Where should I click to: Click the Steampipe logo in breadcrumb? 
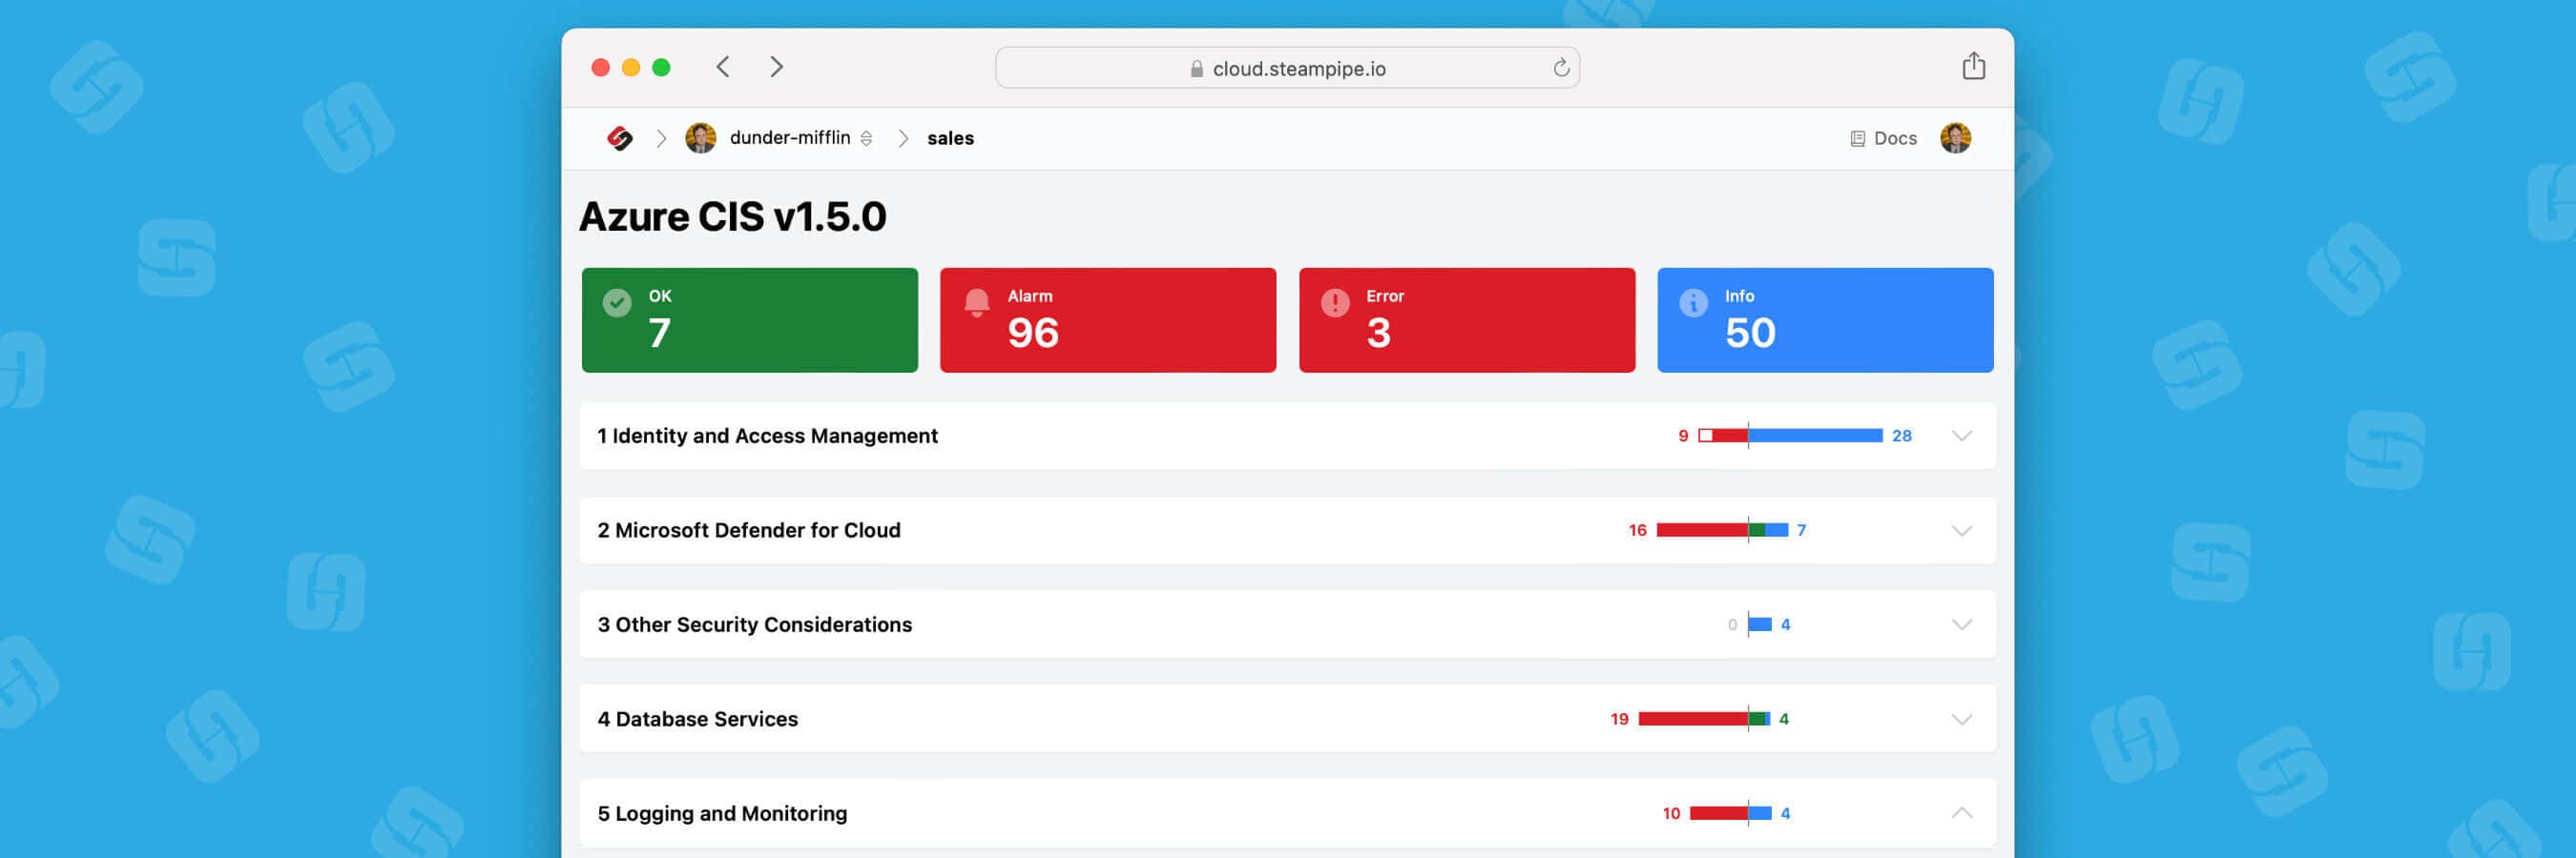click(x=620, y=138)
